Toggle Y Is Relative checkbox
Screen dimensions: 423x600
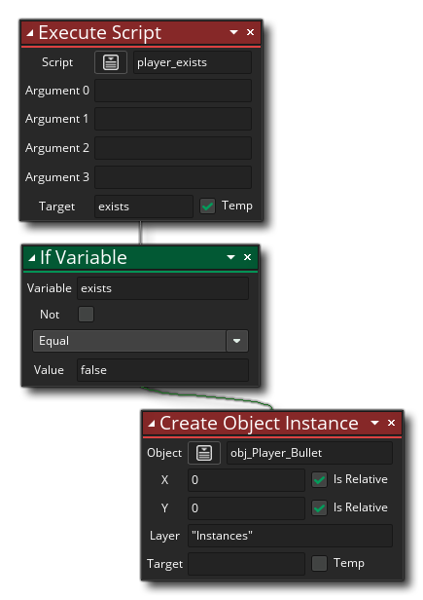[320, 507]
